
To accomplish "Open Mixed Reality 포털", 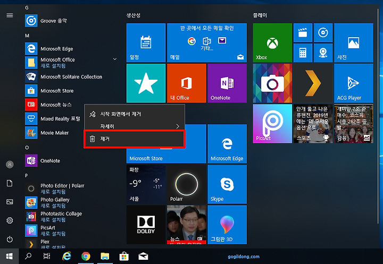I will click(54, 118).
